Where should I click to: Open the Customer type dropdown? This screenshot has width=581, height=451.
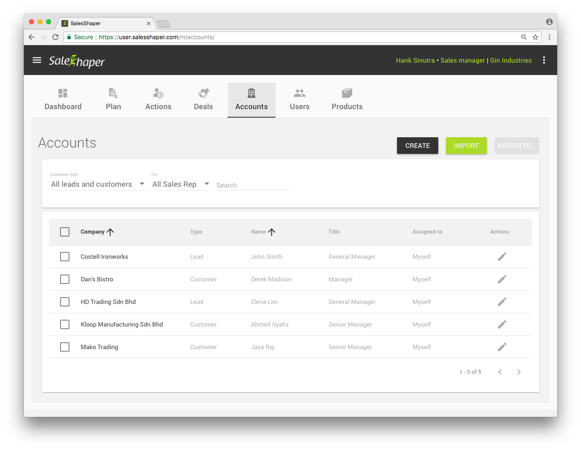click(98, 184)
